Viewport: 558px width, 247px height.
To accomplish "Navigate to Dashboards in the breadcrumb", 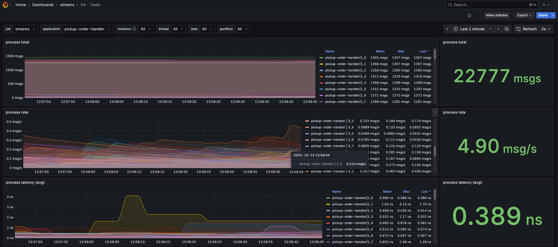I will [x=43, y=5].
